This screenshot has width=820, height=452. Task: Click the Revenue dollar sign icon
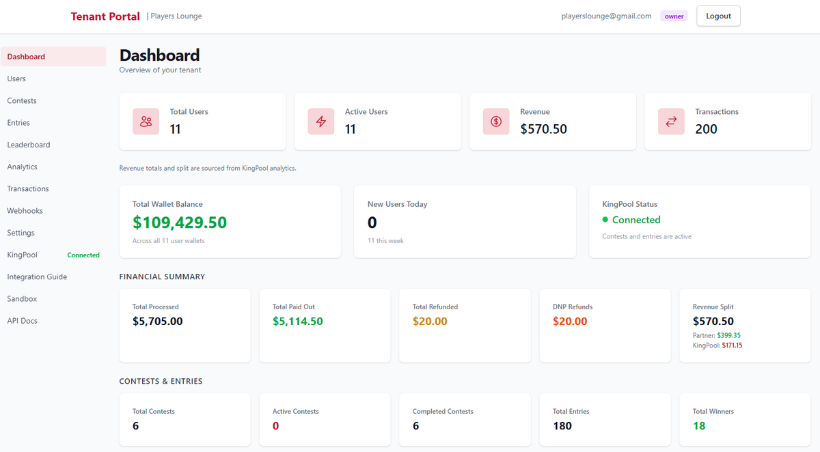tap(496, 122)
